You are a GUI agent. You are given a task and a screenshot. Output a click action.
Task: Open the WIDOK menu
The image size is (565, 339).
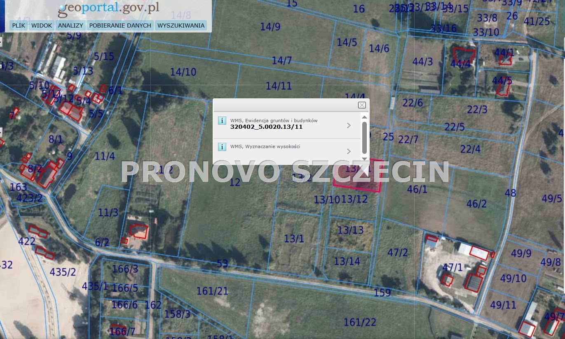[42, 26]
